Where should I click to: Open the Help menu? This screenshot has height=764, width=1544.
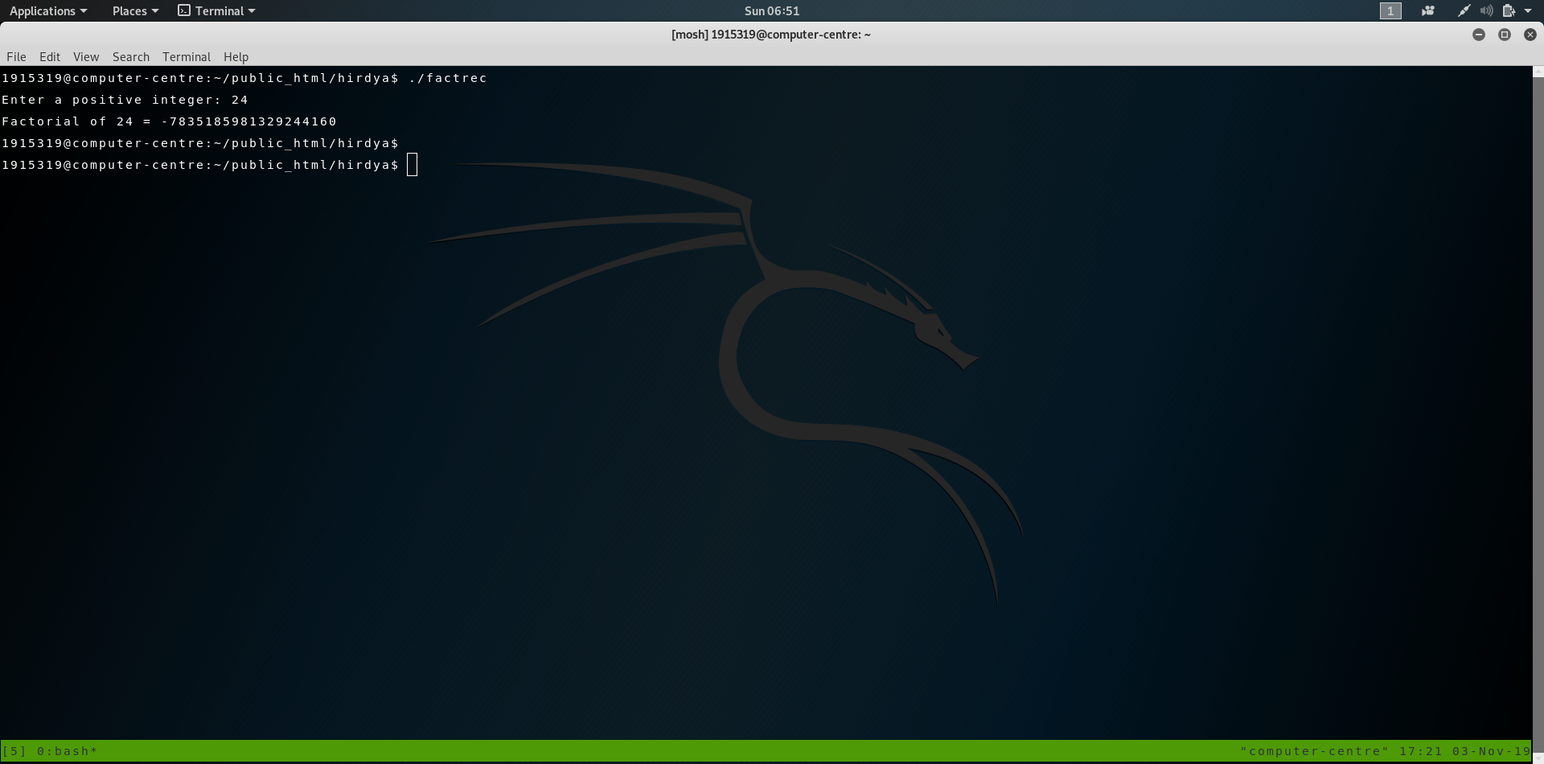tap(236, 56)
